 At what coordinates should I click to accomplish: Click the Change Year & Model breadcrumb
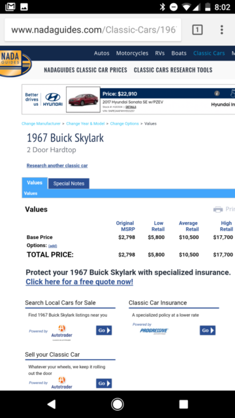[x=86, y=123]
